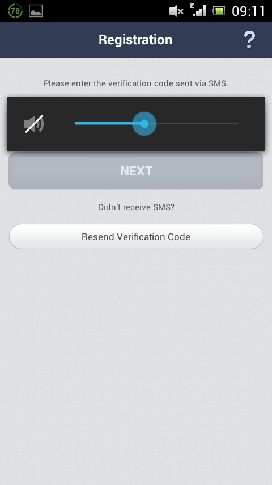
Task: Tap the empty gray area below Resend button
Action: [136, 365]
